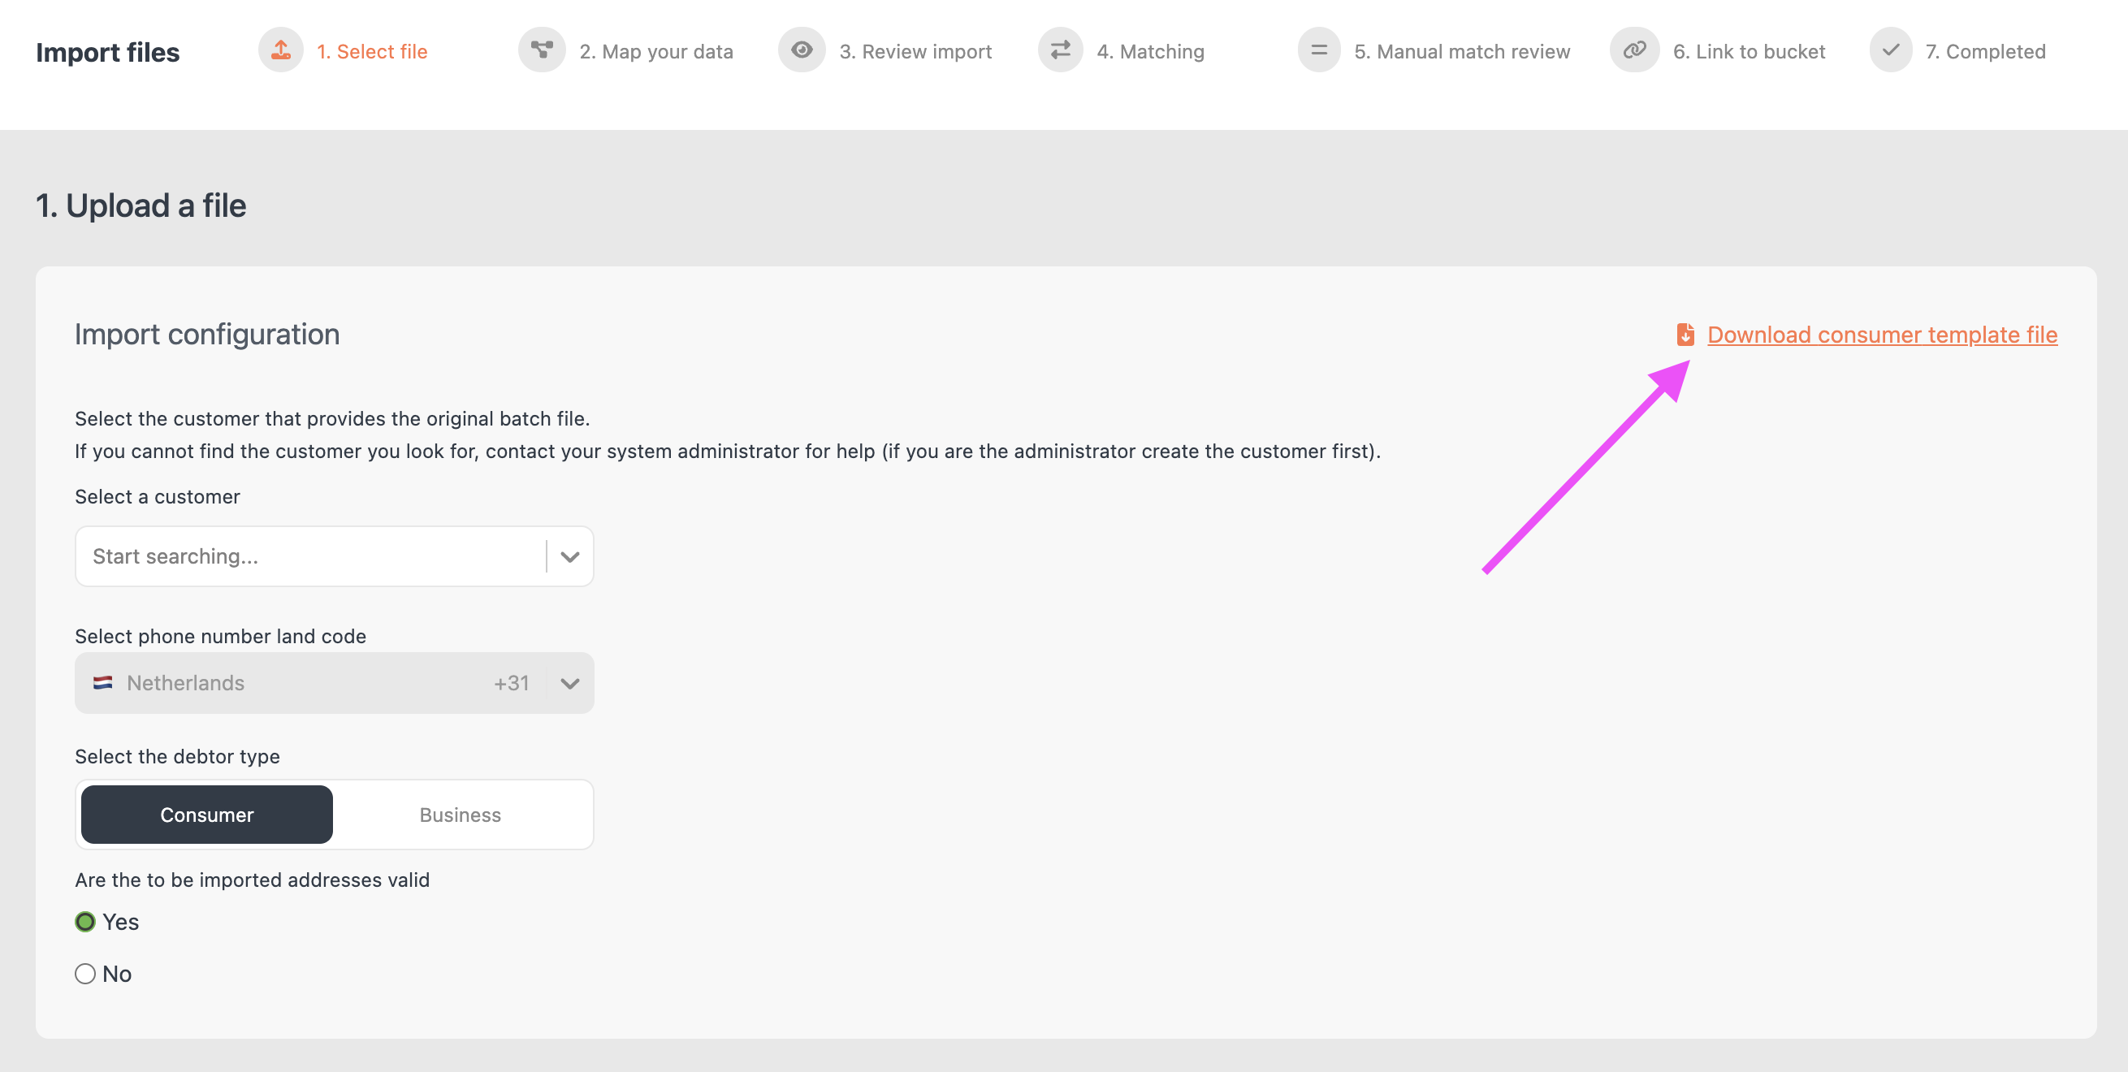Expand the Select a customer dropdown arrow

(x=570, y=556)
